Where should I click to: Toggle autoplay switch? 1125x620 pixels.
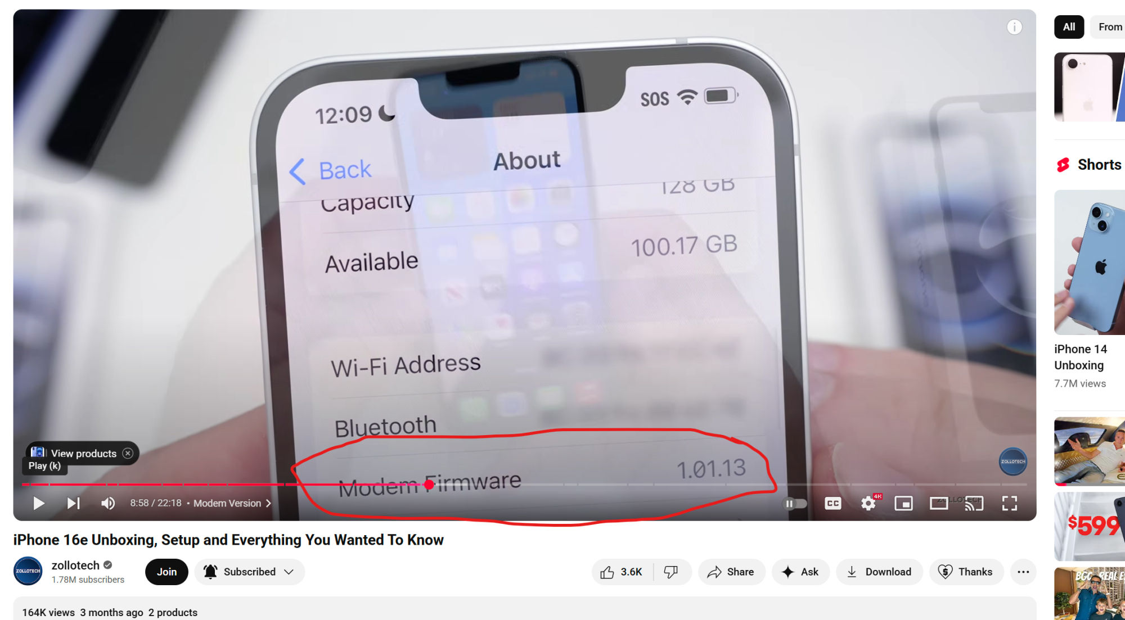[795, 503]
